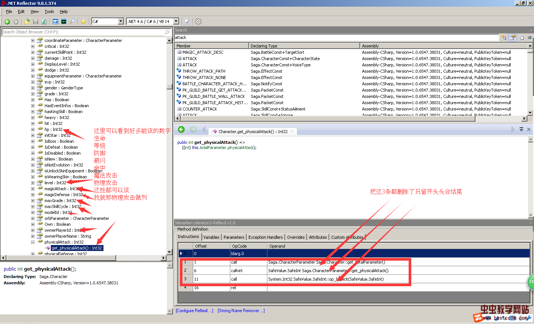Open the Tools menu

pyautogui.click(x=49, y=11)
